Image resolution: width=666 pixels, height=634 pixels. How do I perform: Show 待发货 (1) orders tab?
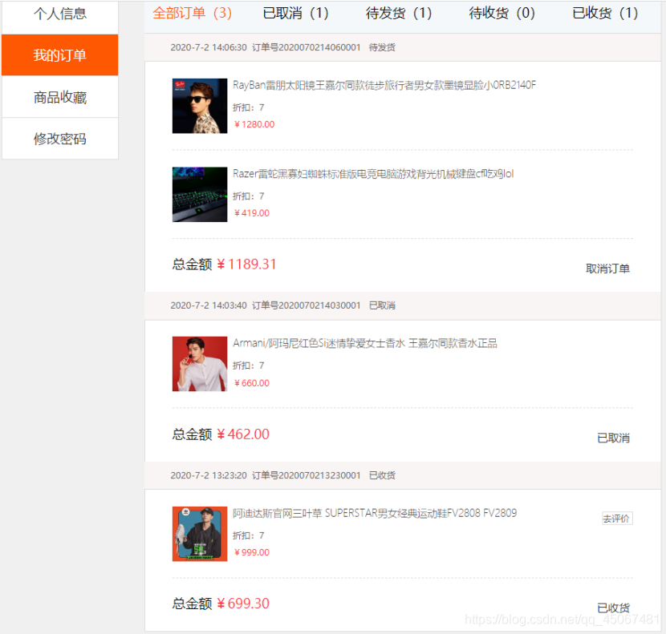tap(399, 14)
